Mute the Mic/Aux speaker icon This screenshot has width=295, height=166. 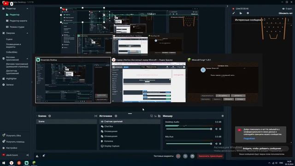point(216,143)
